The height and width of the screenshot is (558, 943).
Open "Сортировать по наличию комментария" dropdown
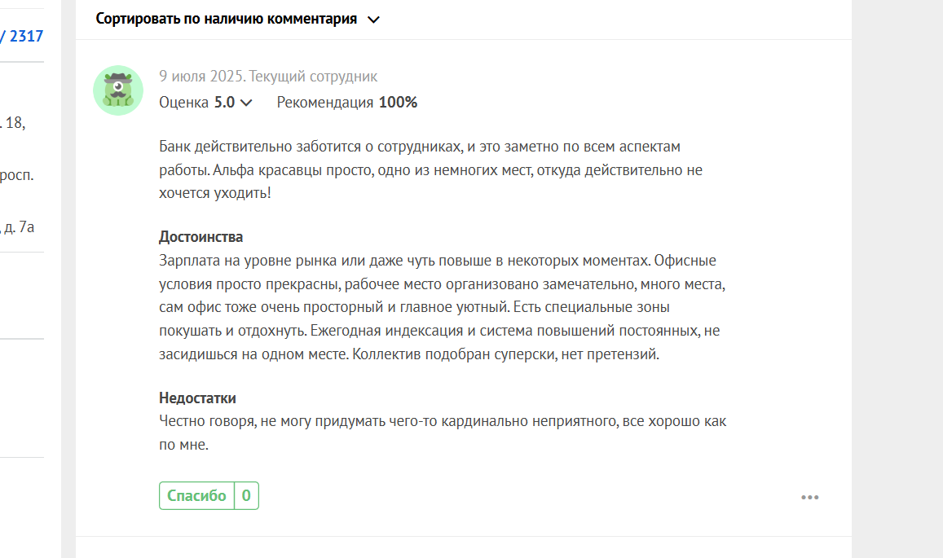[x=237, y=20]
